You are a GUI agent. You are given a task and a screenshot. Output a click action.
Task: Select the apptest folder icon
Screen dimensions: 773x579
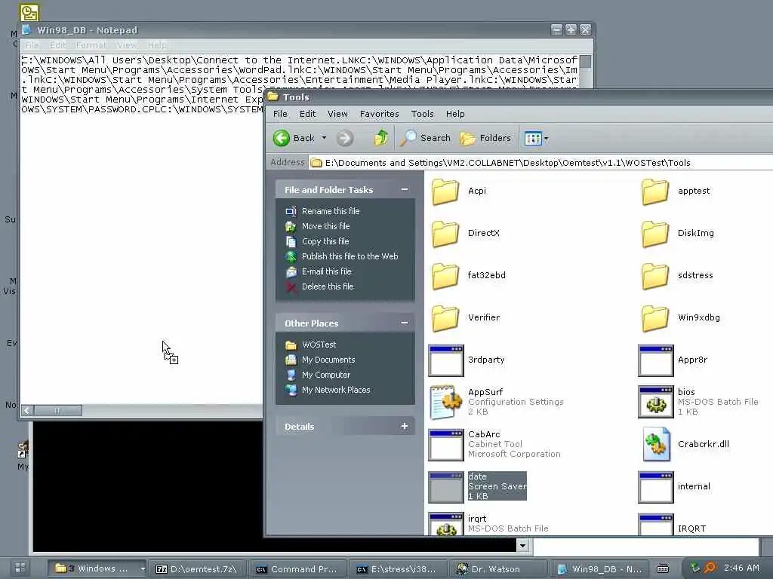(x=655, y=191)
